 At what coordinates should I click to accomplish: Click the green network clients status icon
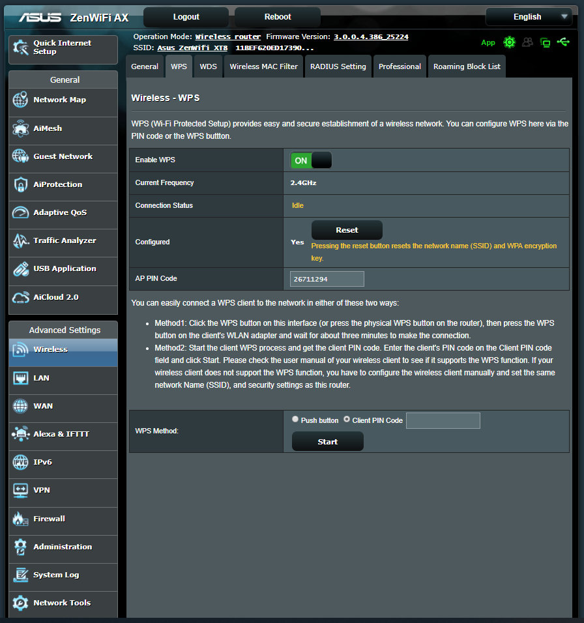pyautogui.click(x=546, y=42)
